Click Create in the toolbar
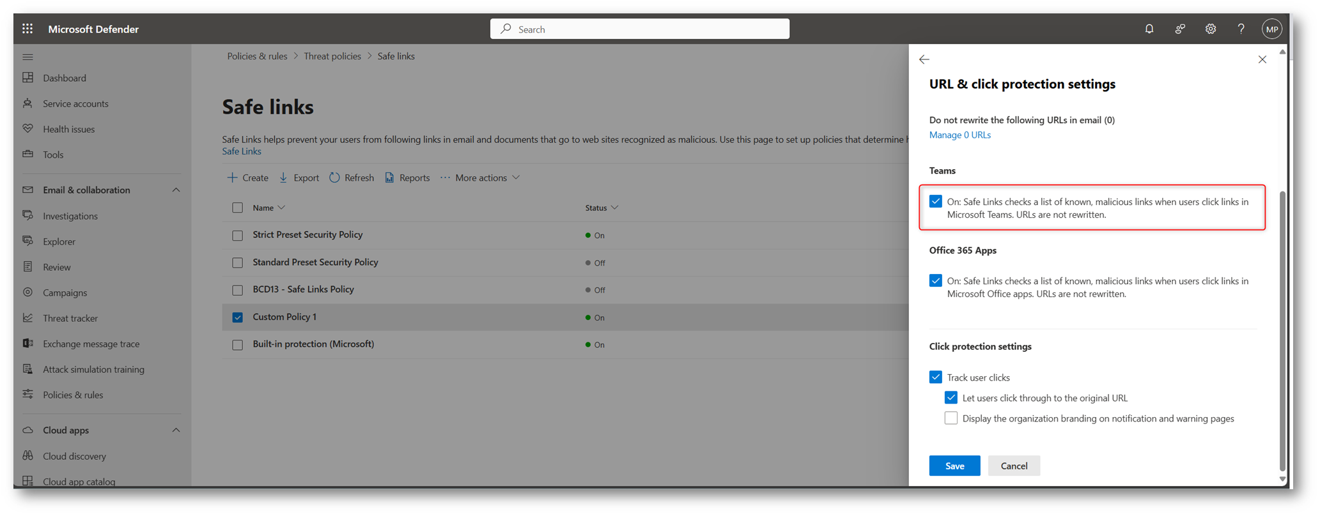 coord(247,178)
